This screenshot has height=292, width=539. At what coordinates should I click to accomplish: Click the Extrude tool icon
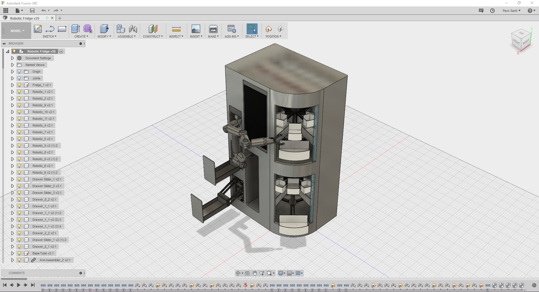pyautogui.click(x=76, y=29)
